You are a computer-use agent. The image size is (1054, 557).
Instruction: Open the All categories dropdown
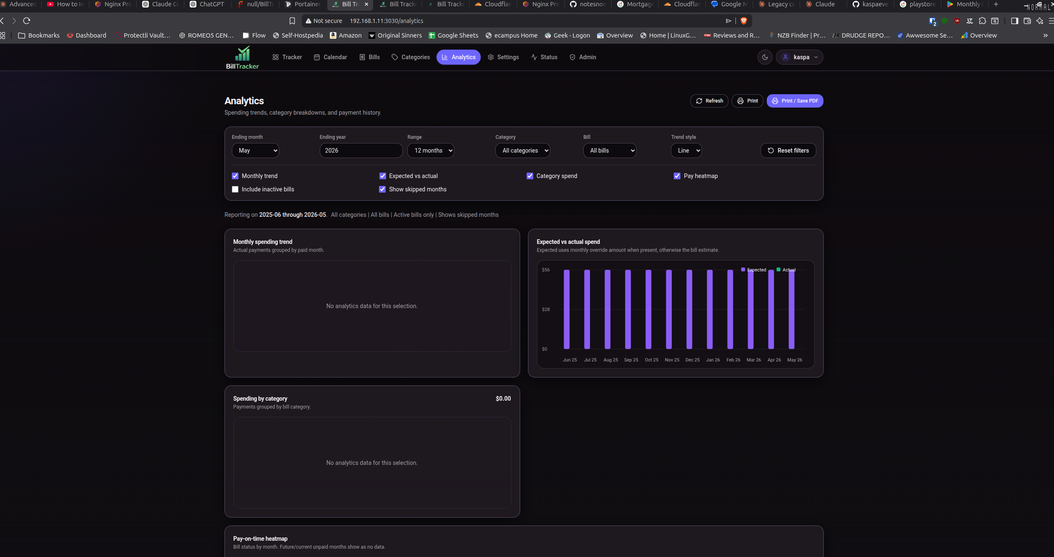click(523, 151)
